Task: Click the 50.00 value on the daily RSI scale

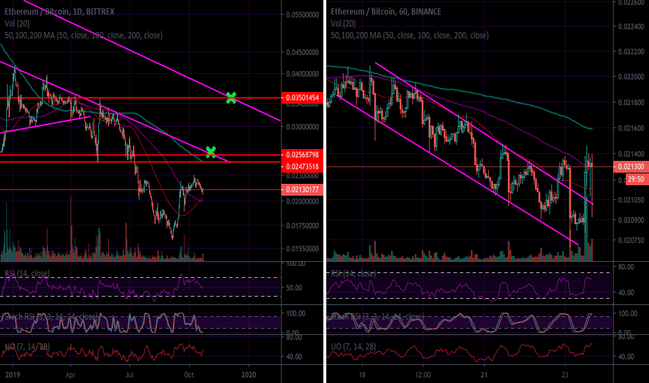Action: click(294, 288)
